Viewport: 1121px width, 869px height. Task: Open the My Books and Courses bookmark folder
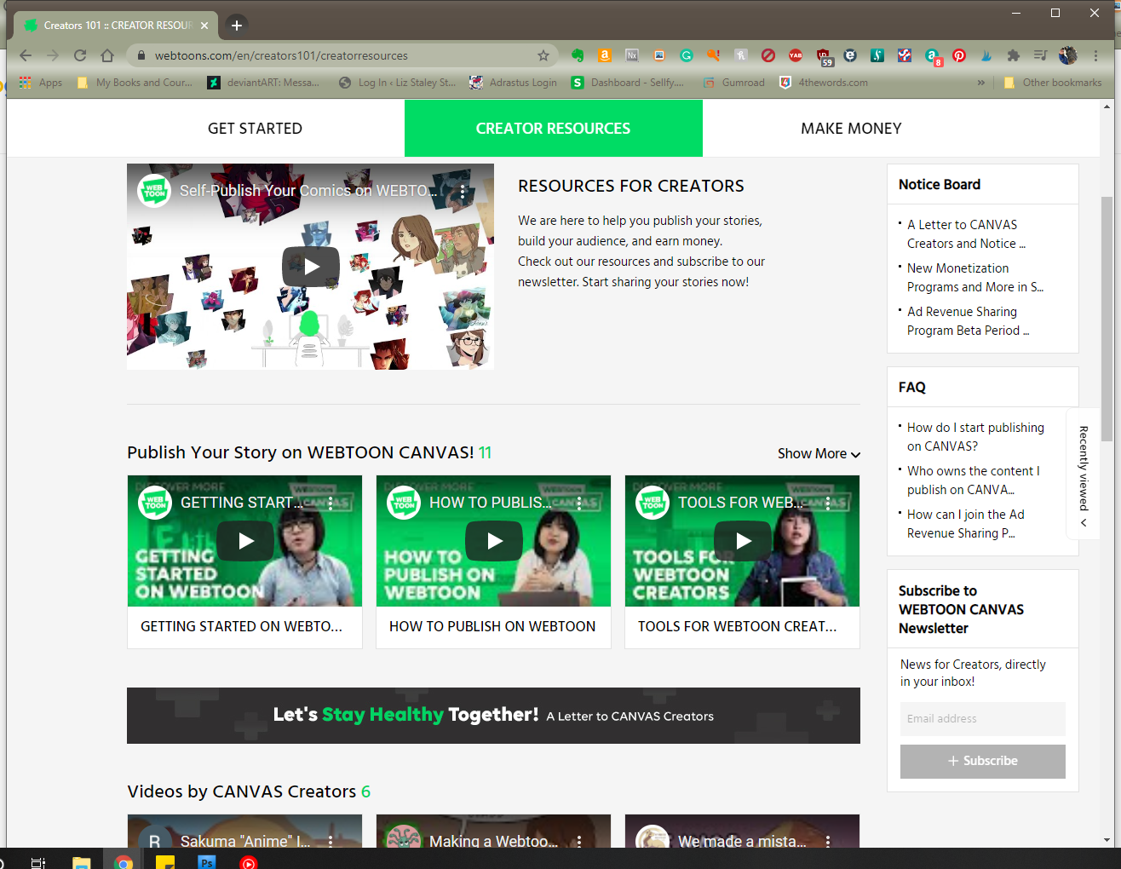coord(135,83)
